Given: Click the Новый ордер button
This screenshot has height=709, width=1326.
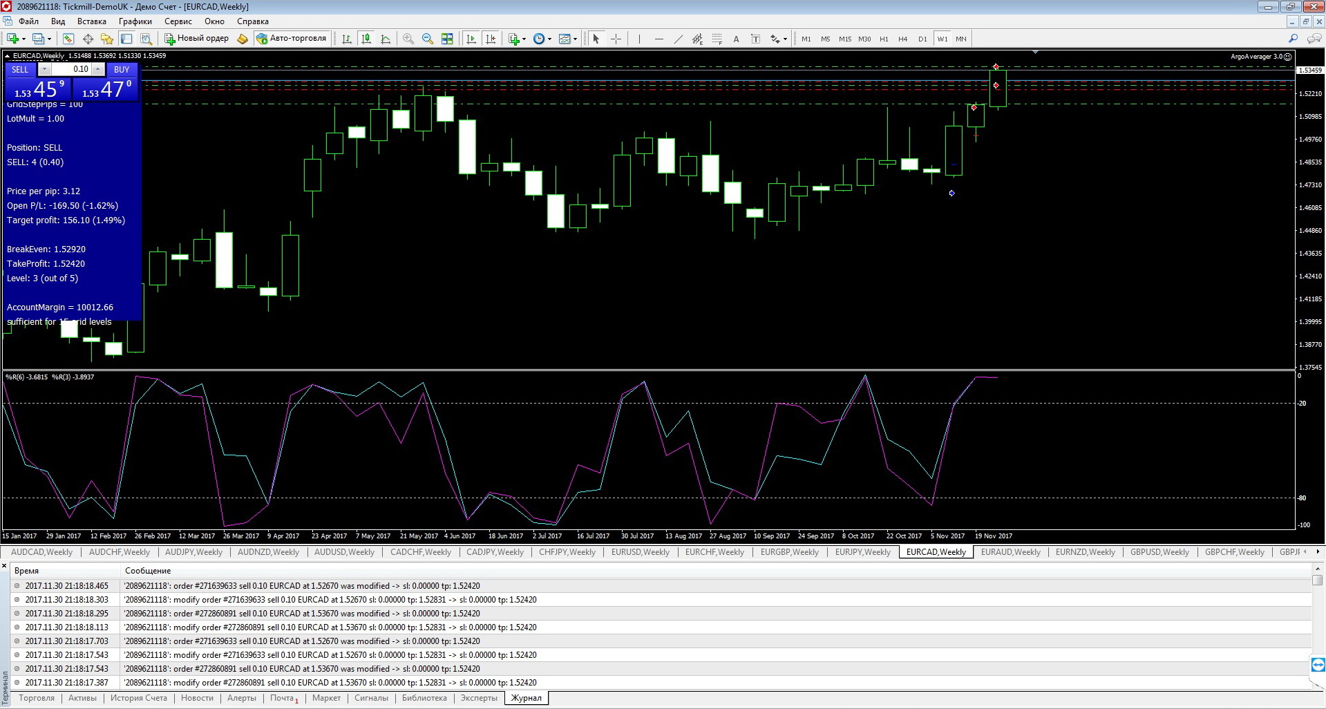Looking at the screenshot, I should (x=196, y=39).
